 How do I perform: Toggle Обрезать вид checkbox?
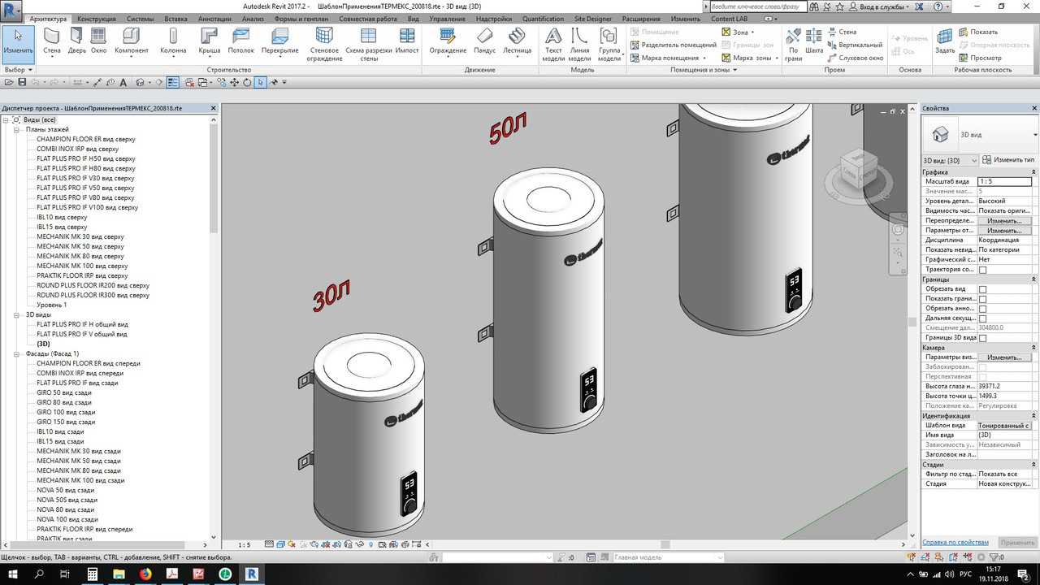982,289
